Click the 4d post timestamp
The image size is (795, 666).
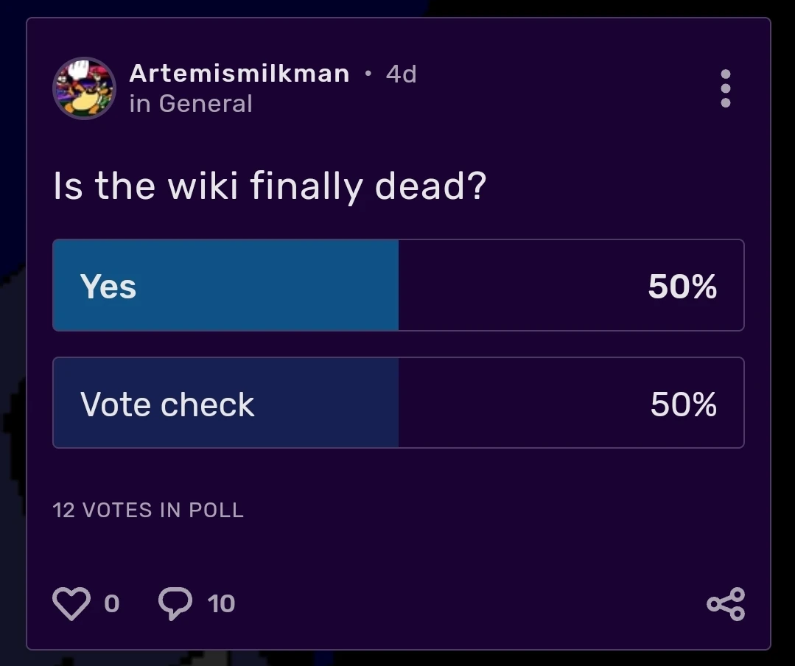401,74
